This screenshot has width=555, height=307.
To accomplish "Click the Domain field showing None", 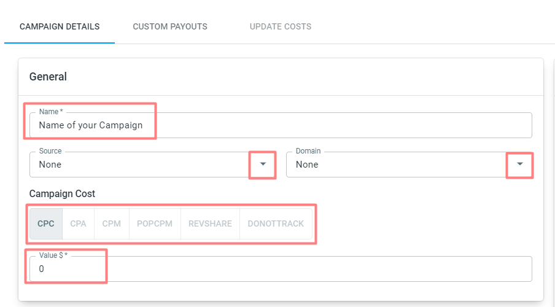I will (409, 165).
